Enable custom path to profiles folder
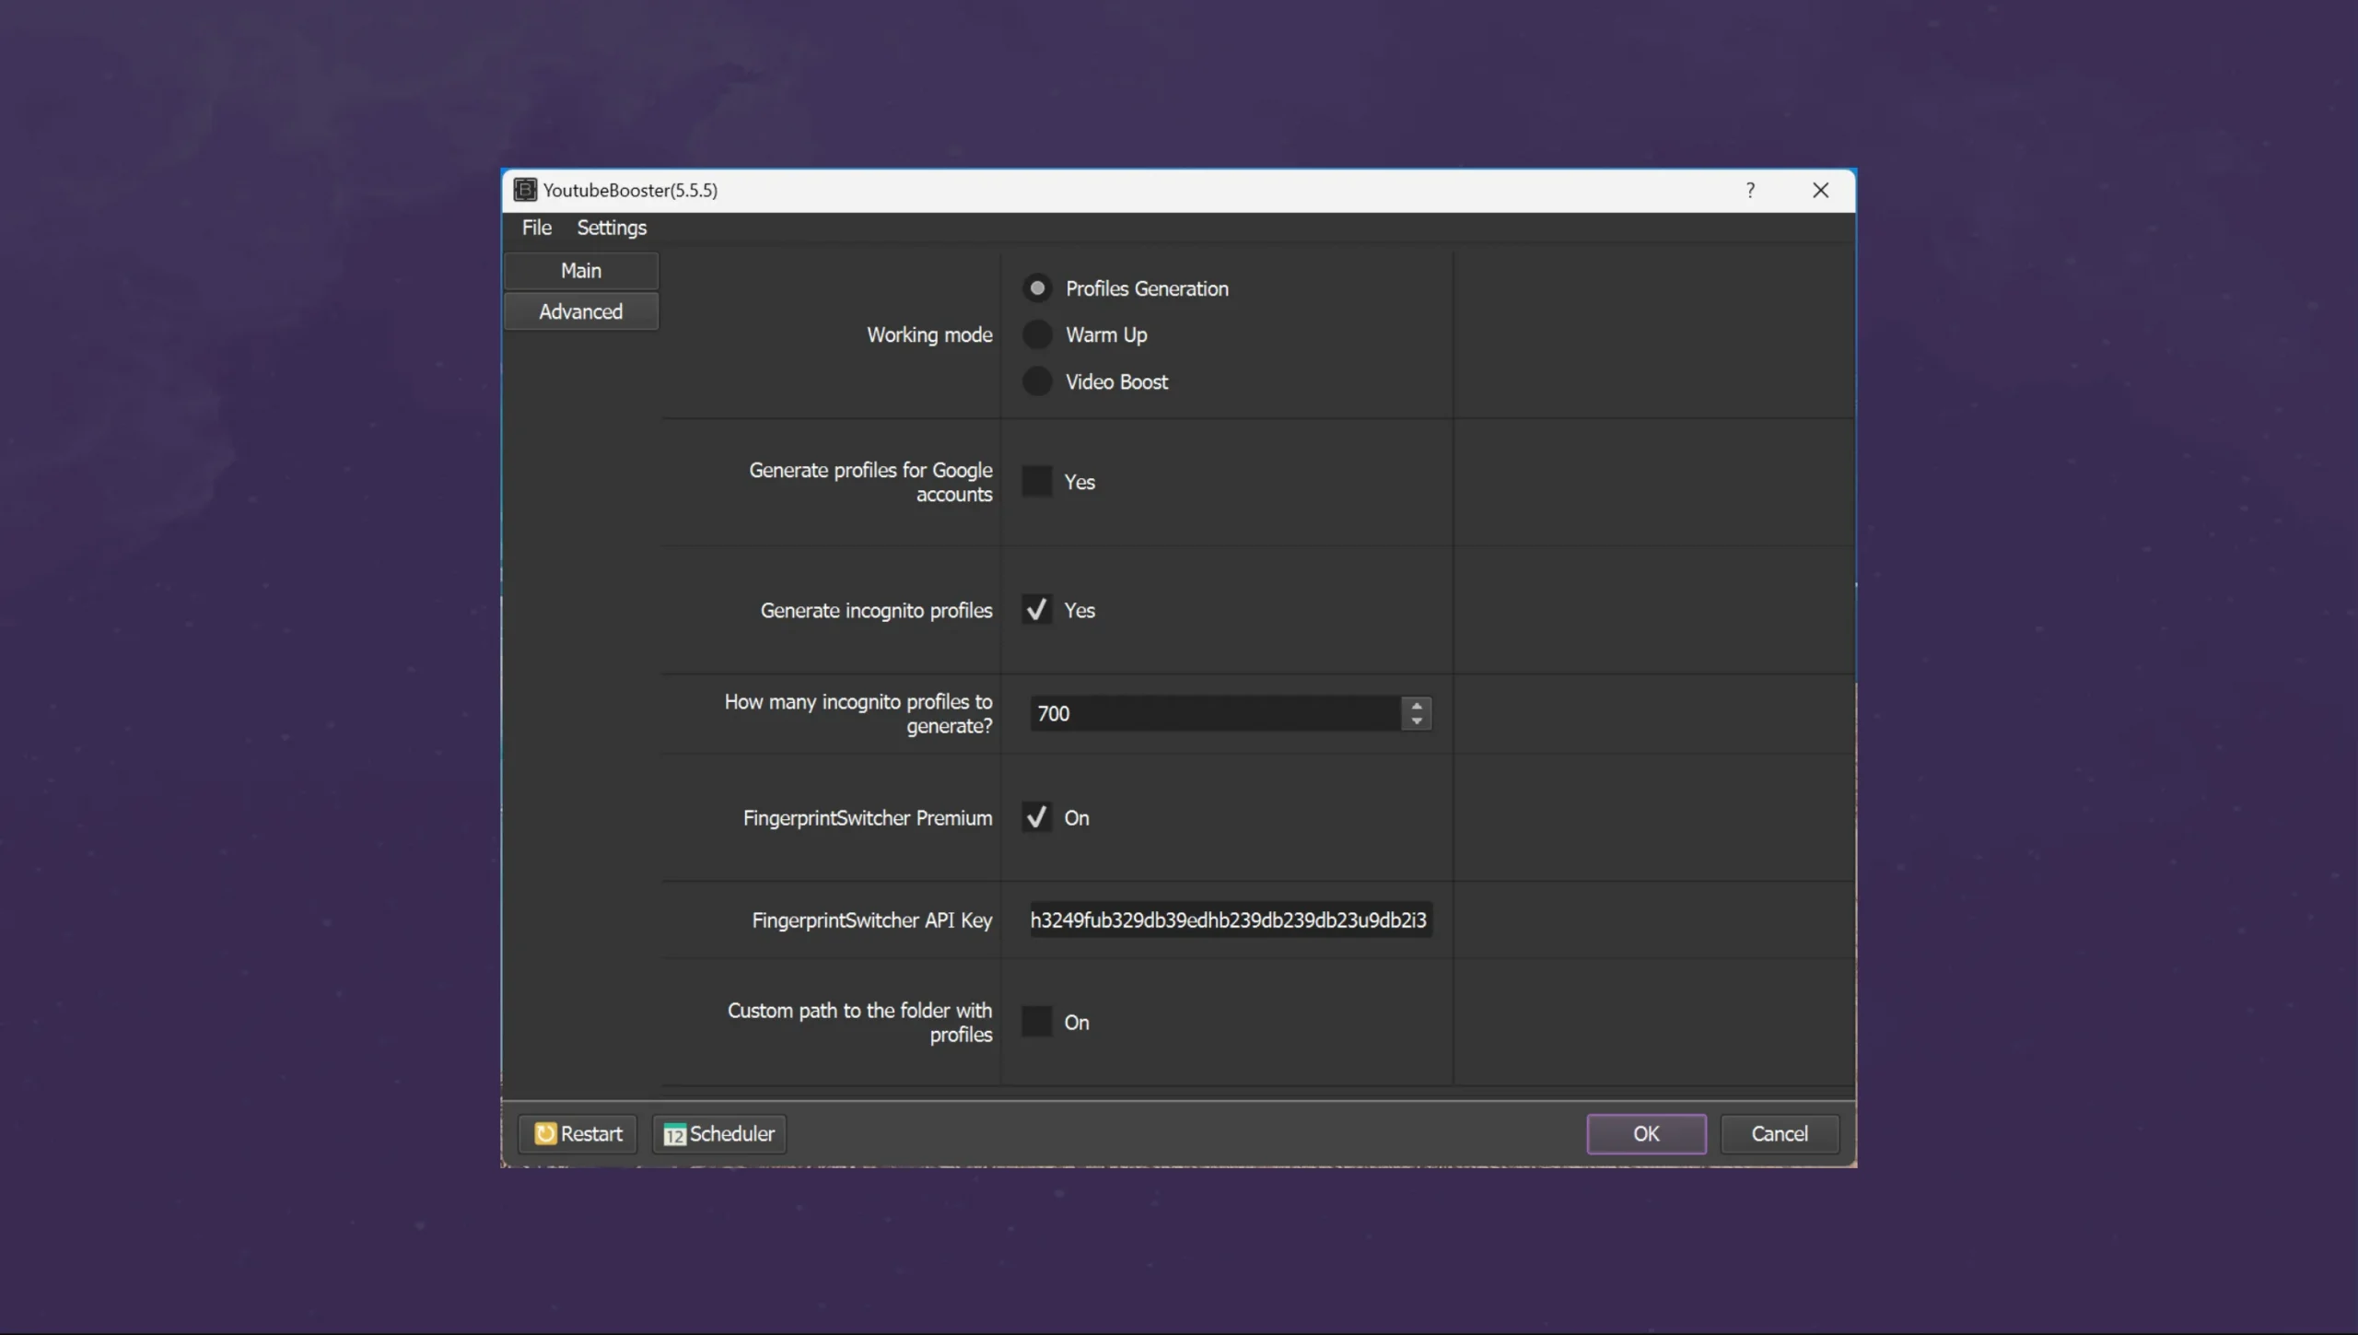2358x1335 pixels. (1036, 1022)
